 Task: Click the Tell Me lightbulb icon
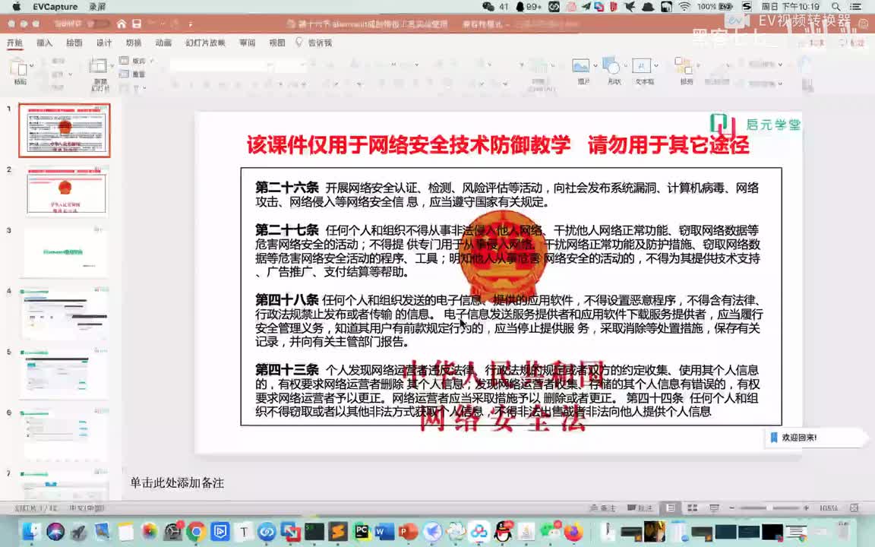click(x=299, y=43)
